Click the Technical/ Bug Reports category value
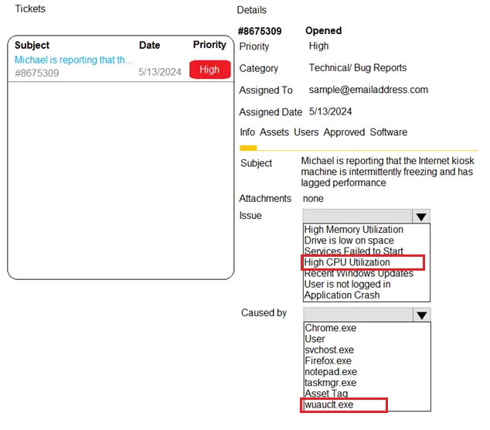 coord(358,67)
